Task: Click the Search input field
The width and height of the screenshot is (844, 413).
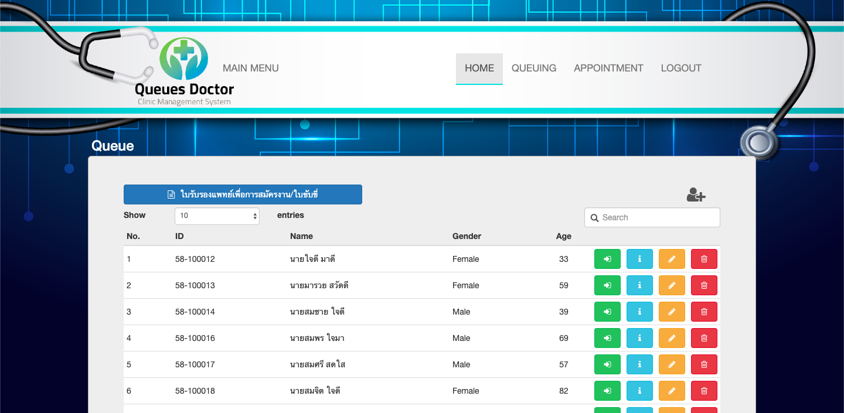Action: (x=652, y=217)
